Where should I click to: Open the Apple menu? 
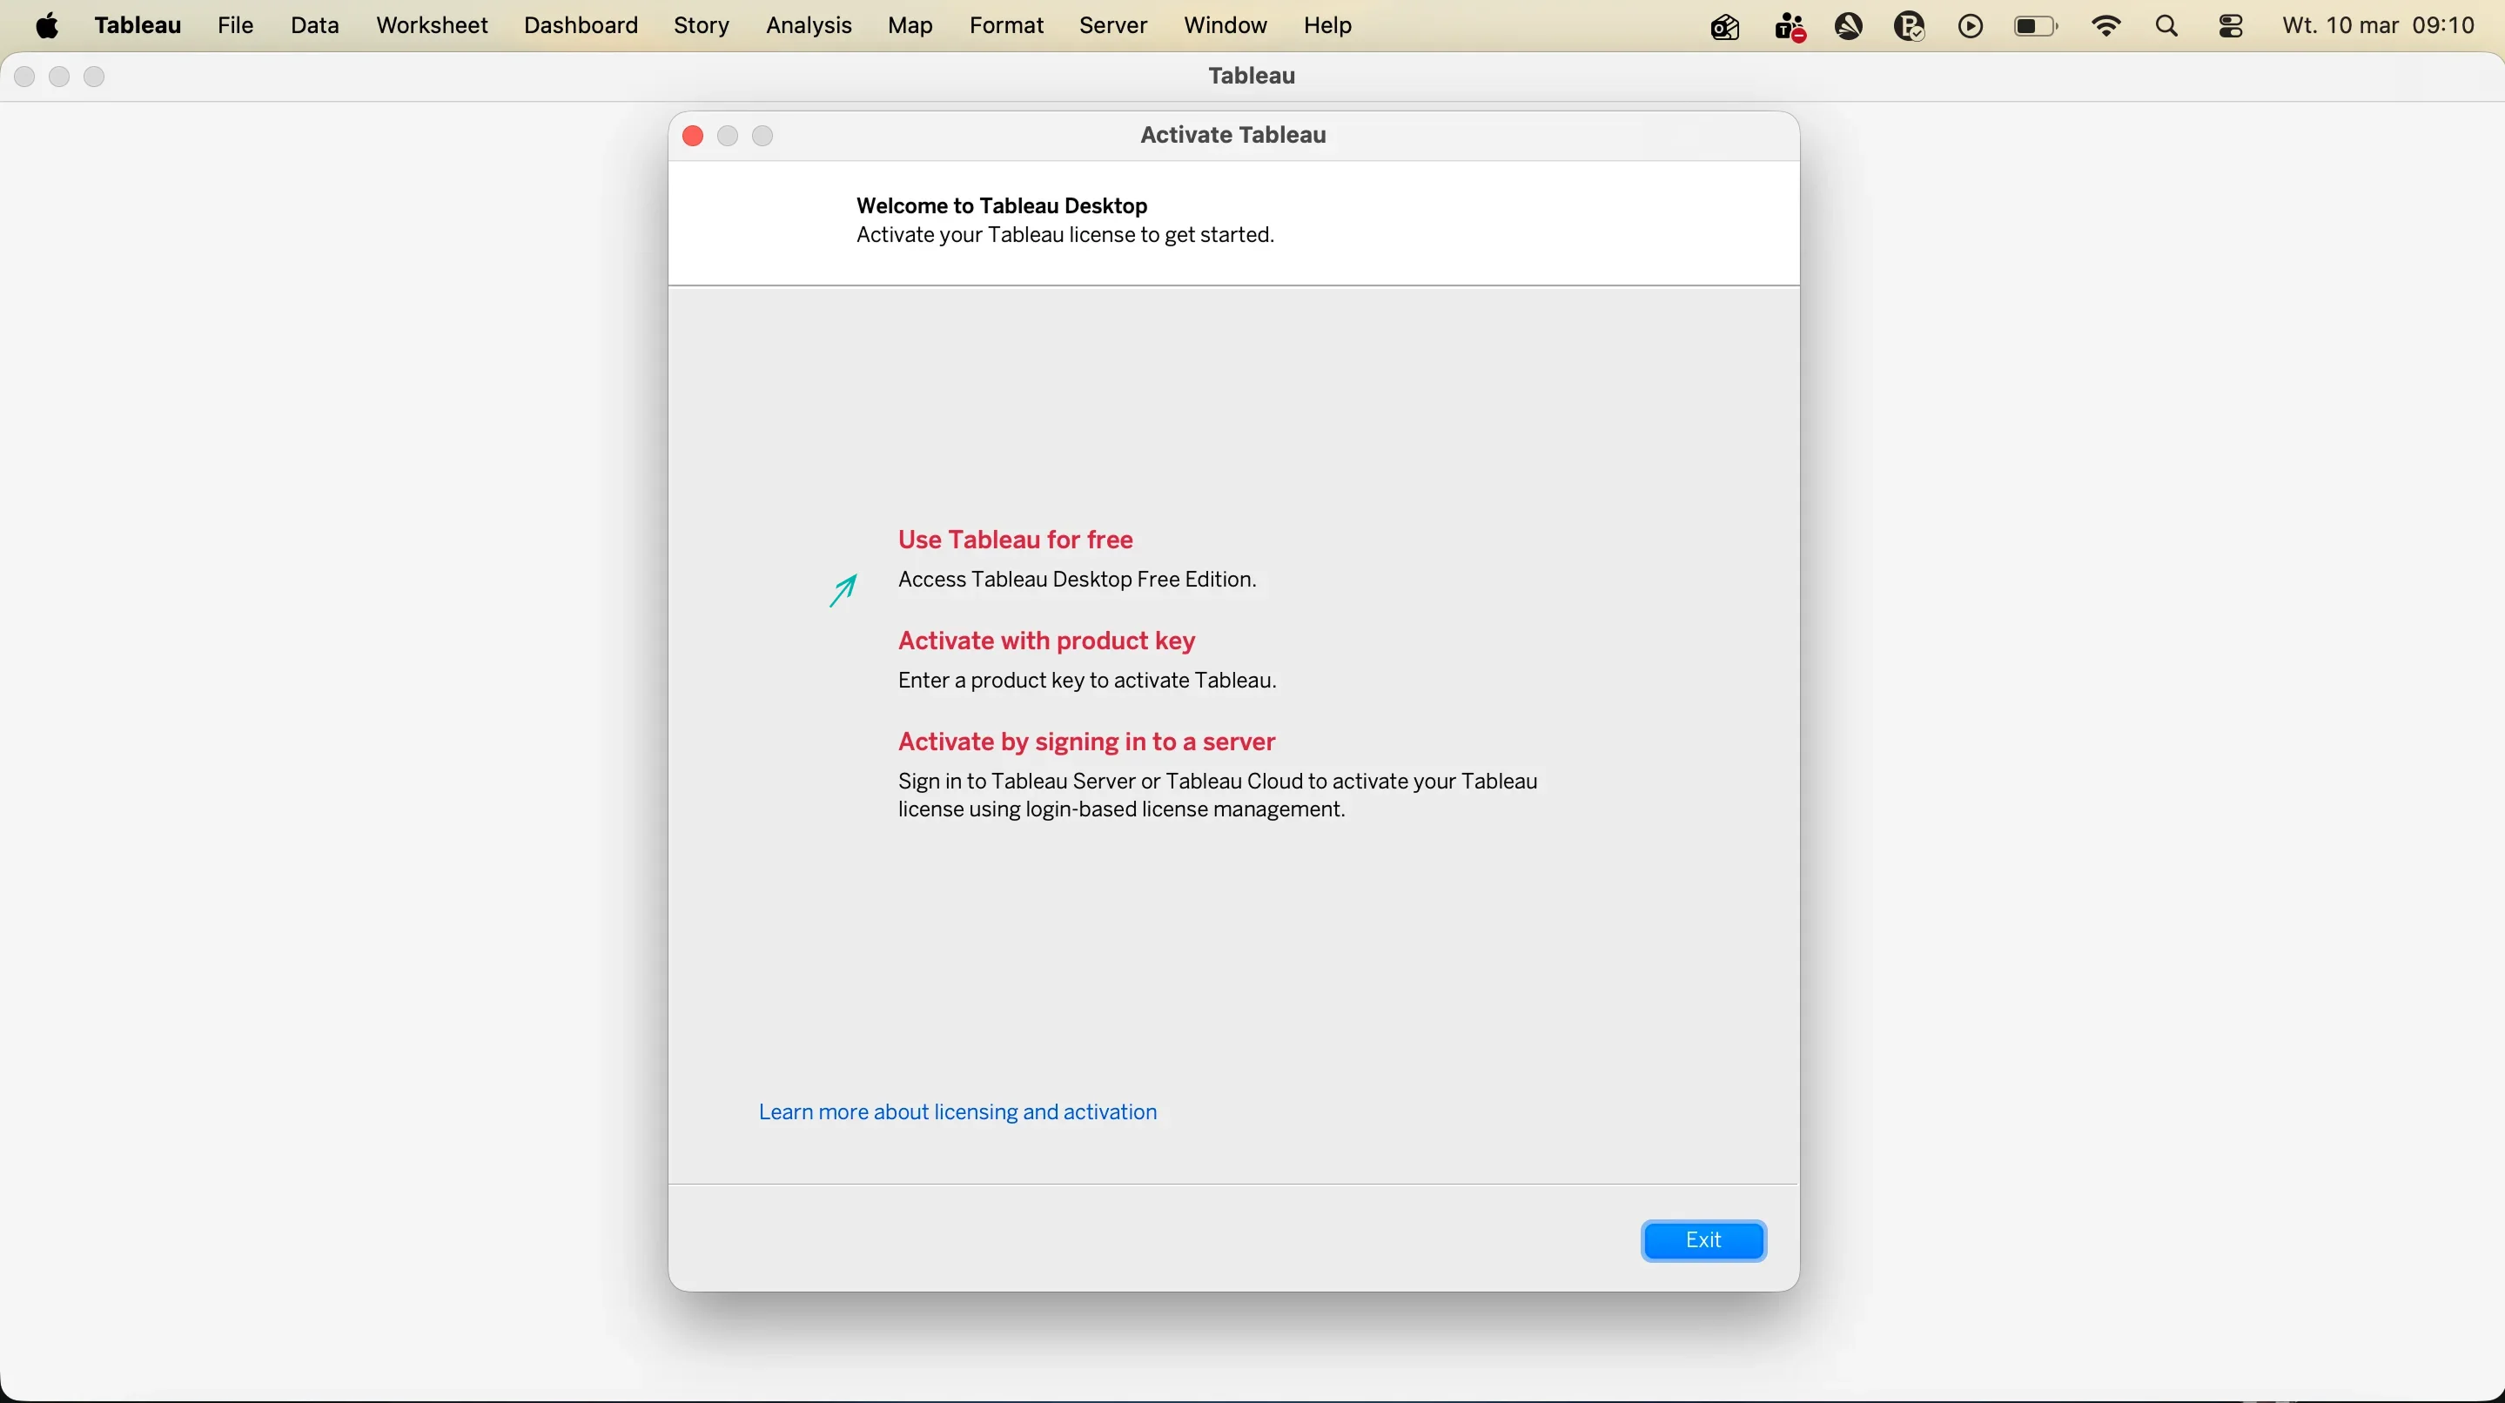[x=47, y=26]
